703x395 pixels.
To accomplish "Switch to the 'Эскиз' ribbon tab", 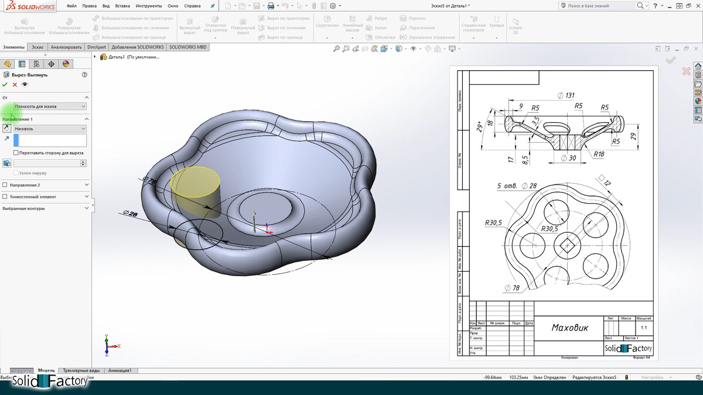I will 37,47.
